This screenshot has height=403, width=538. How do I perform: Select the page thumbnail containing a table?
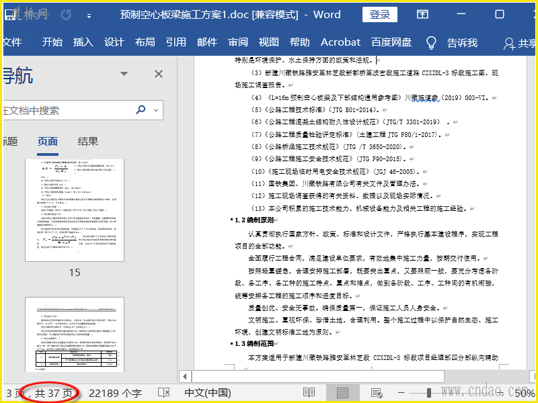[x=75, y=334]
